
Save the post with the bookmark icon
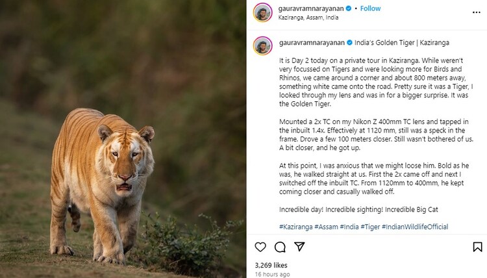tap(478, 247)
